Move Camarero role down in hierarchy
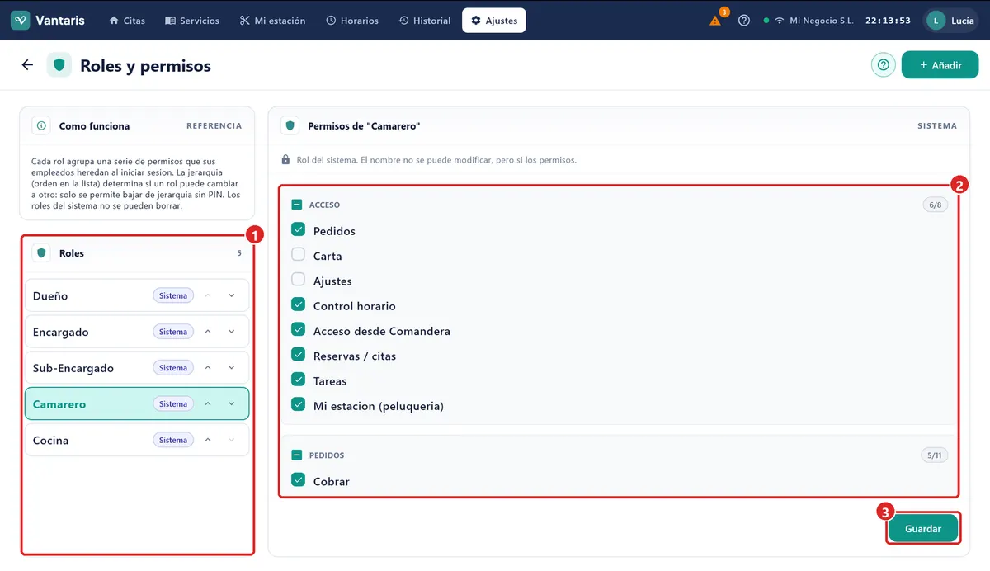The width and height of the screenshot is (990, 571). pyautogui.click(x=232, y=404)
